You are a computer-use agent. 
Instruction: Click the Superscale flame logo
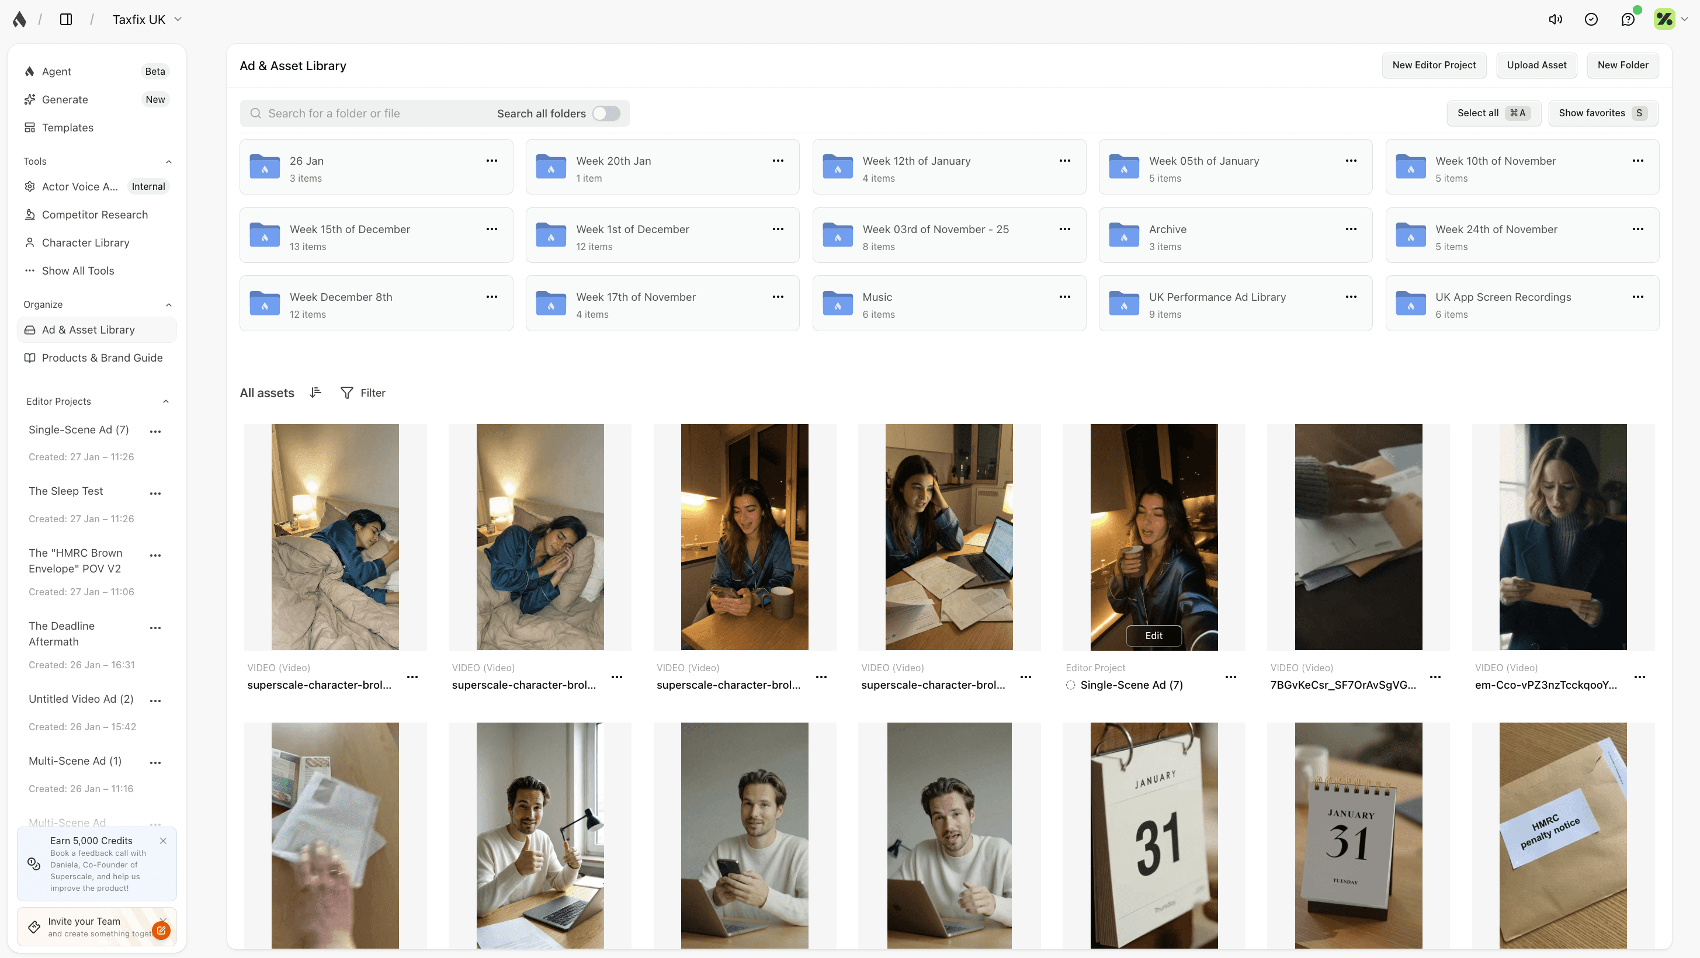[20, 19]
